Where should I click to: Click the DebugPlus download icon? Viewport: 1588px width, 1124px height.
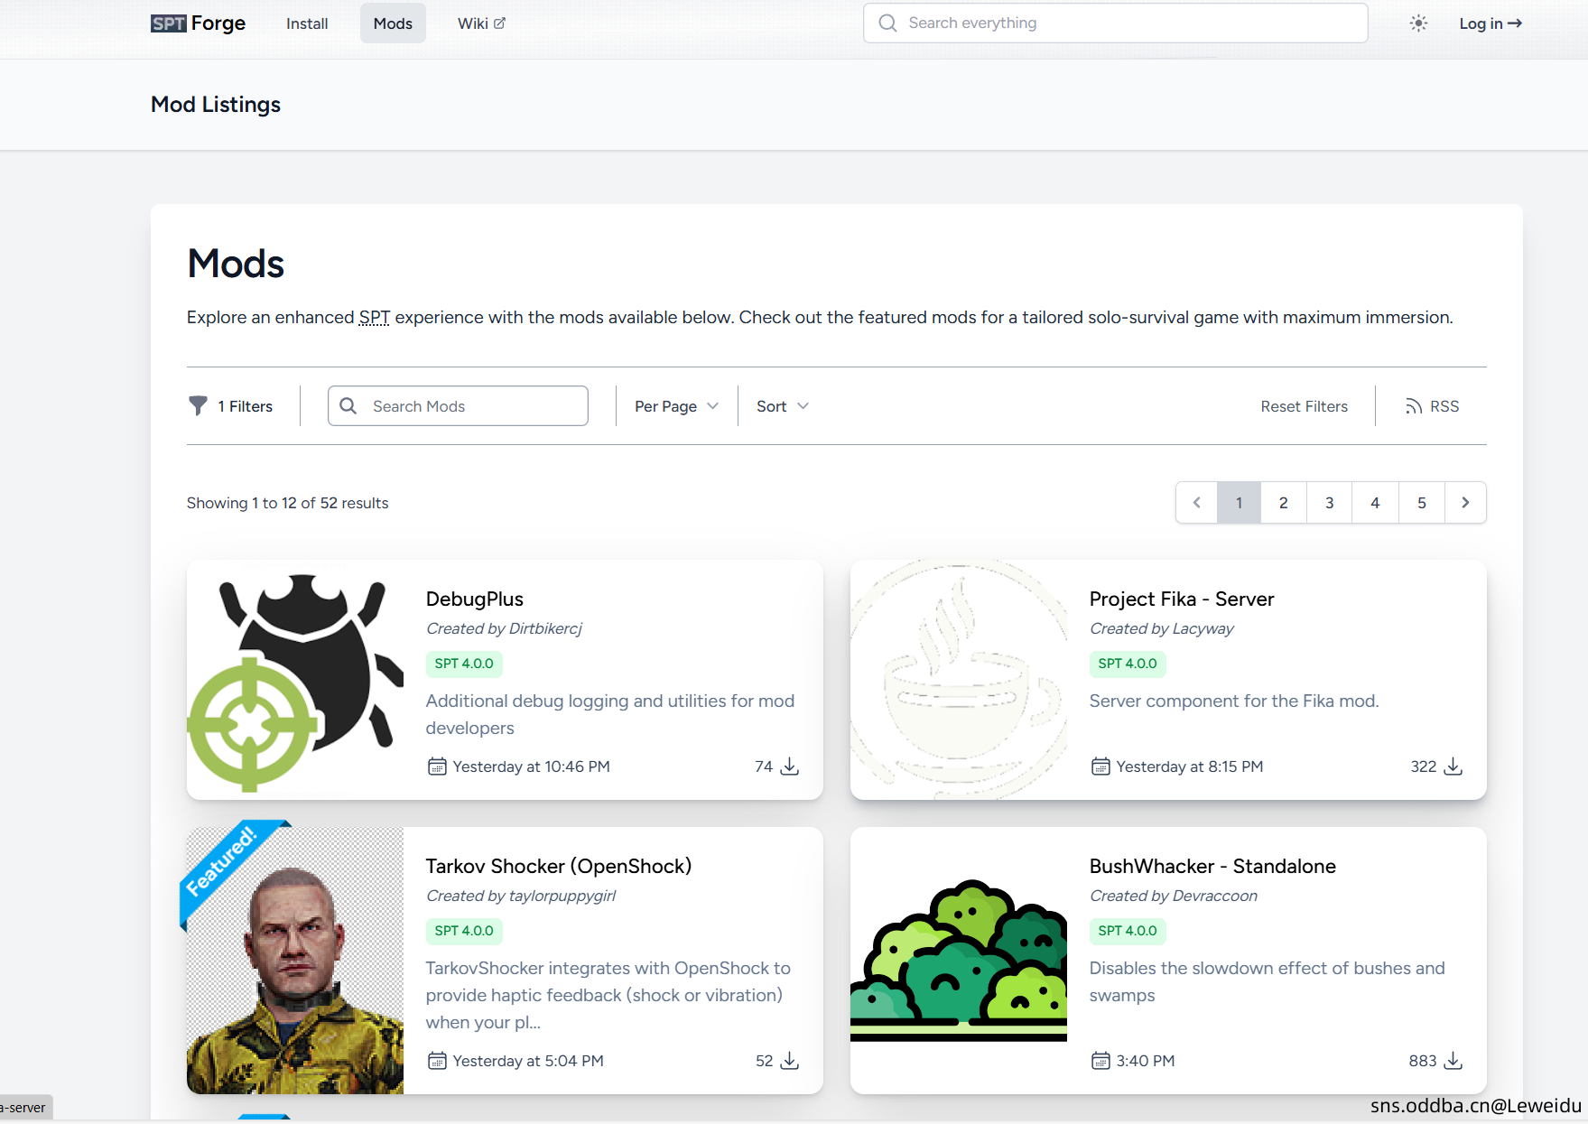point(790,766)
